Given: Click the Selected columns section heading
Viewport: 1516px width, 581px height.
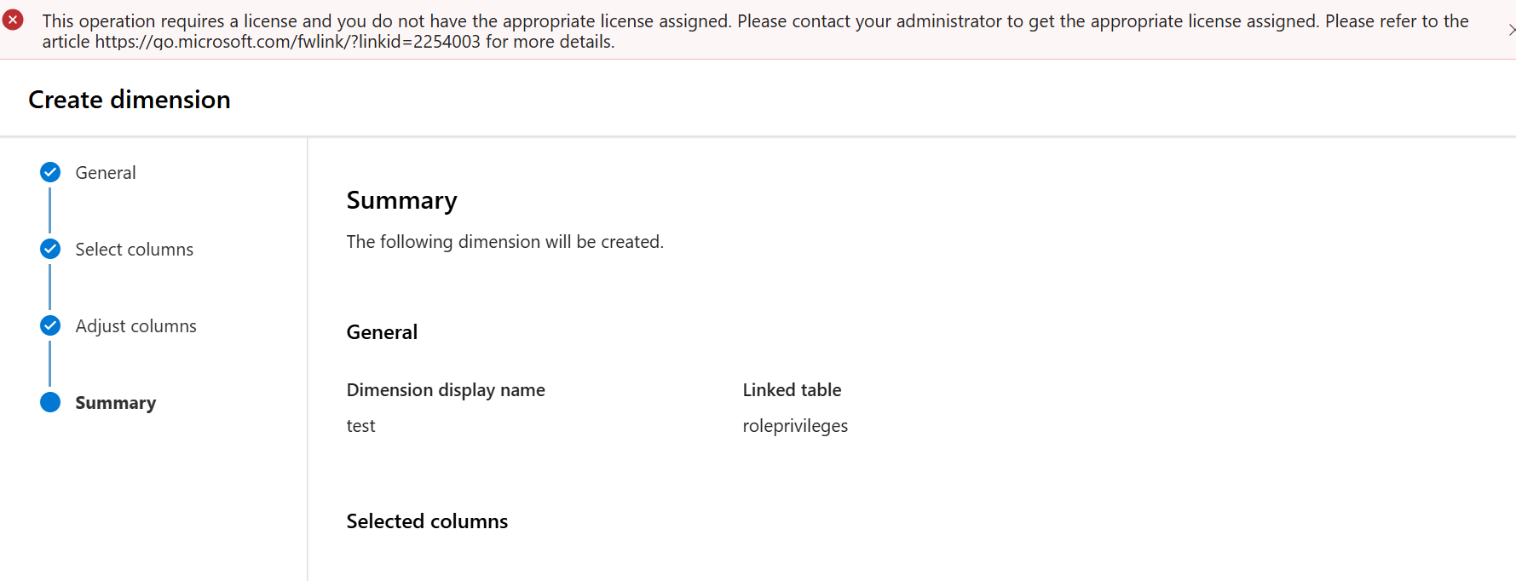Looking at the screenshot, I should coord(427,521).
